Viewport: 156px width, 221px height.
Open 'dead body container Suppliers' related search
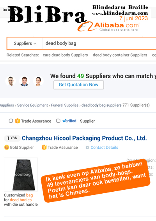pos(120,55)
